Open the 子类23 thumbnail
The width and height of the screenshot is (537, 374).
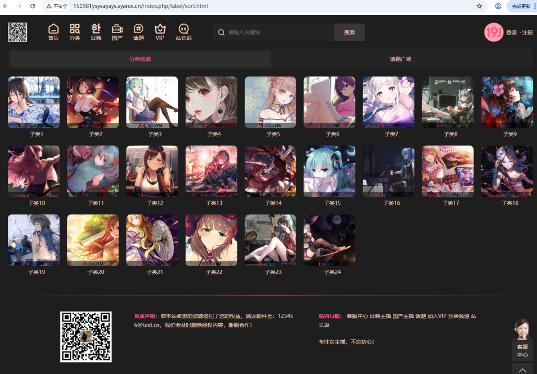click(270, 240)
